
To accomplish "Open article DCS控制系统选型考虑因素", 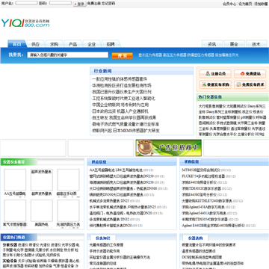I will [202, 257].
